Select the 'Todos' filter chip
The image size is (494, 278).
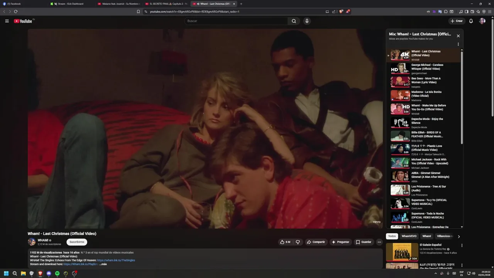coord(392,236)
